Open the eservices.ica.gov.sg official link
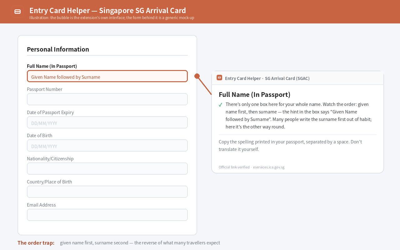The height and width of the screenshot is (250, 400). click(x=269, y=167)
